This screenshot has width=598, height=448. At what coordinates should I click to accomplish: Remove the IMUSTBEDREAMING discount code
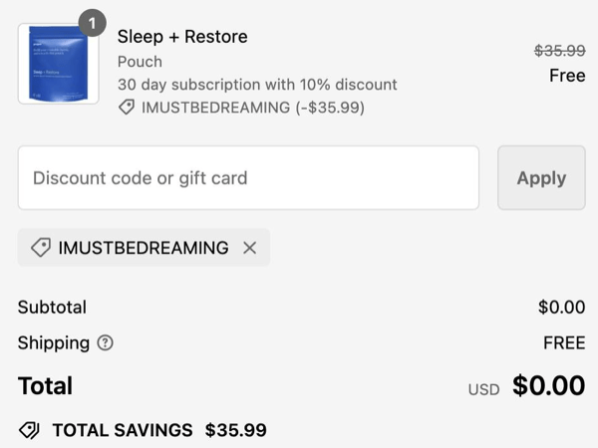click(x=249, y=248)
